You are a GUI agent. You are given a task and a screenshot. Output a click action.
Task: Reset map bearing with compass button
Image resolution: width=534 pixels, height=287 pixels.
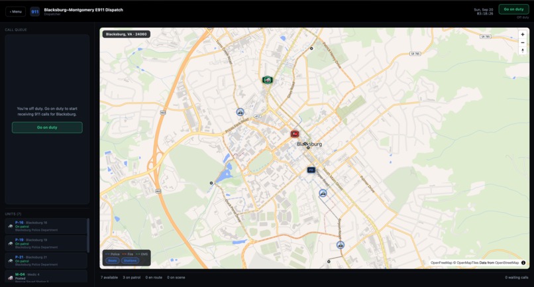click(523, 51)
